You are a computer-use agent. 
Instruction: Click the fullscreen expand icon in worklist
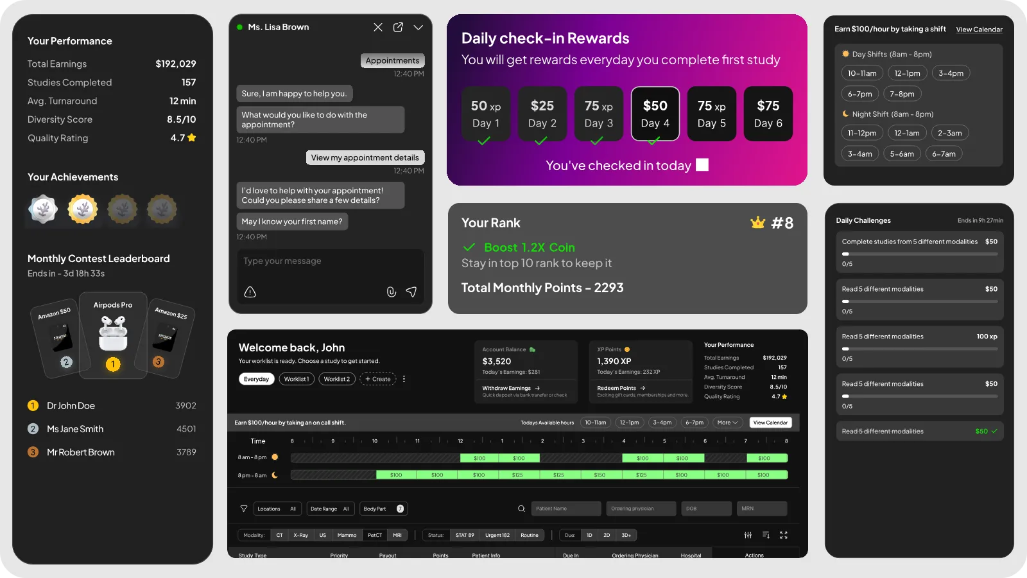784,535
